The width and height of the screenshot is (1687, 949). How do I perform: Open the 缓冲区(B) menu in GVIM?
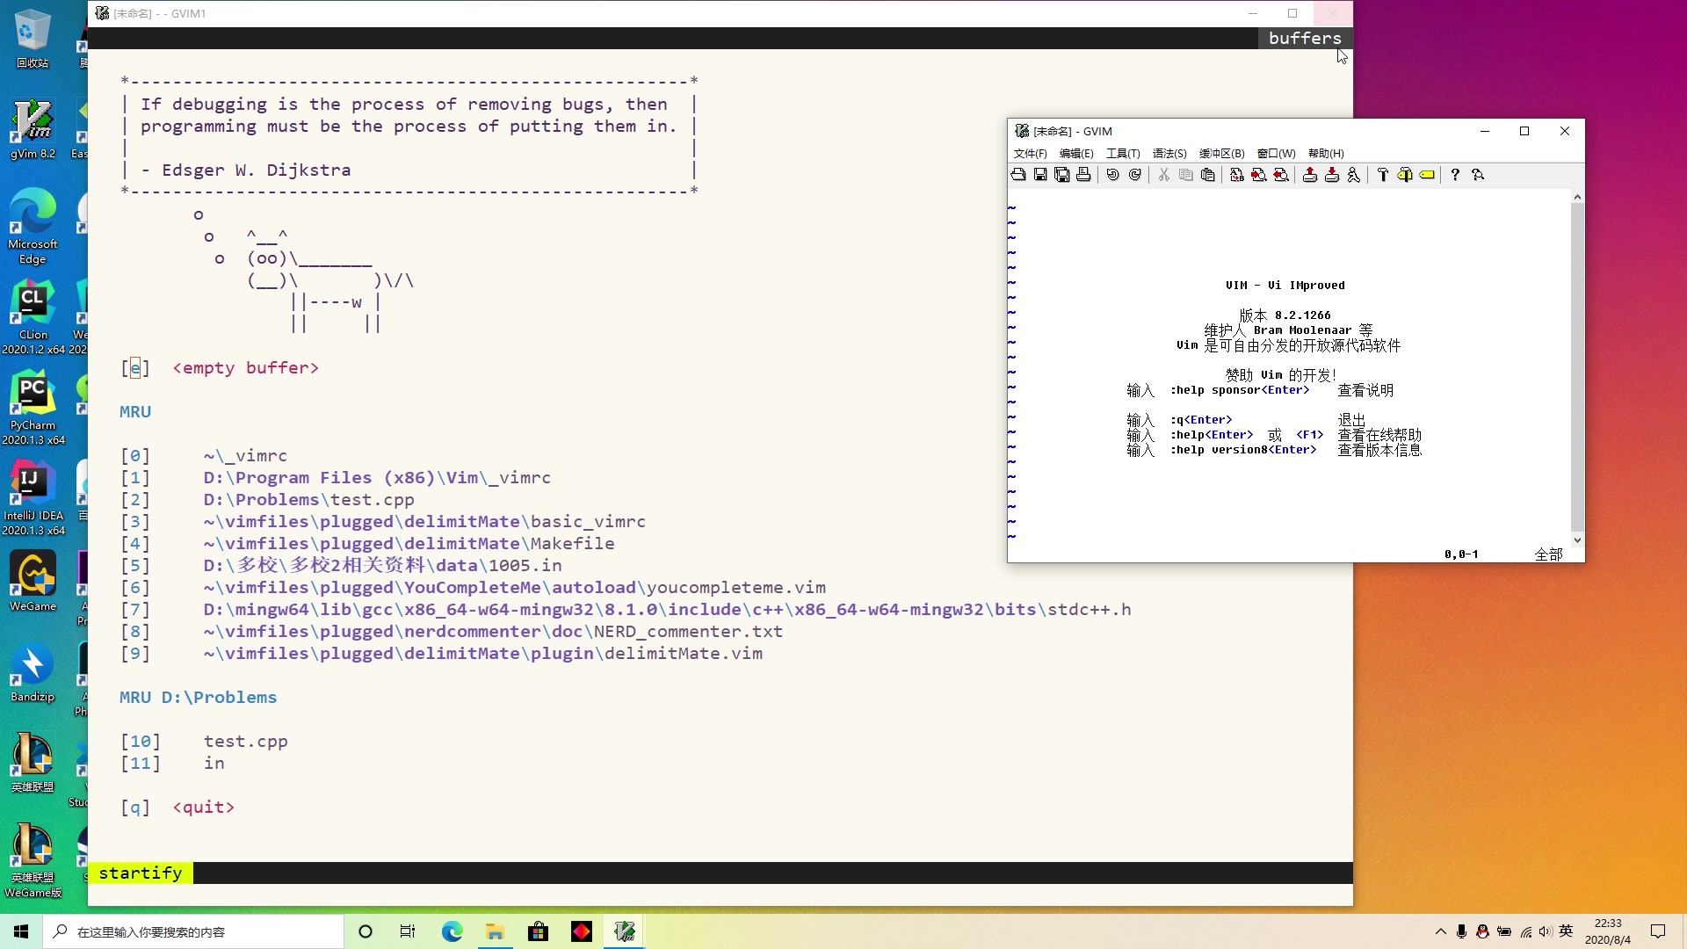pyautogui.click(x=1222, y=153)
